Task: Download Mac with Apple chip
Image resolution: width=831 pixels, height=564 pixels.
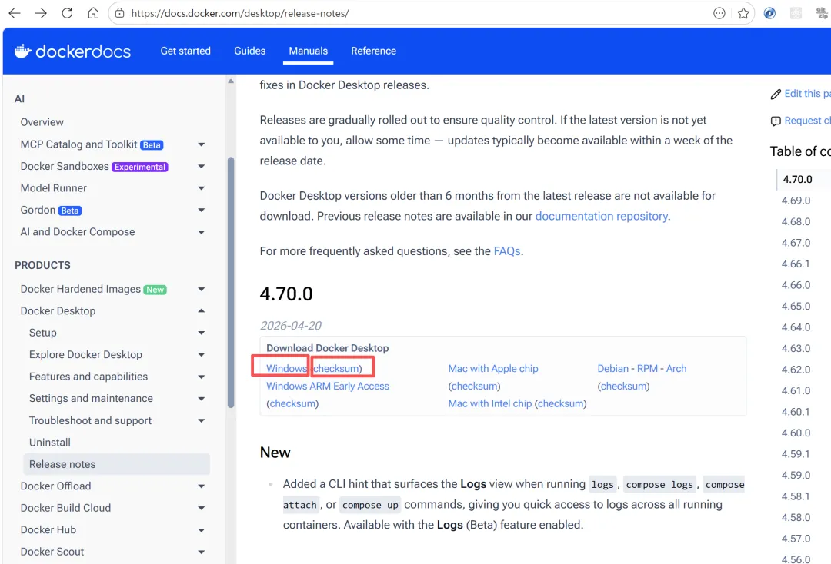Action: pos(493,368)
